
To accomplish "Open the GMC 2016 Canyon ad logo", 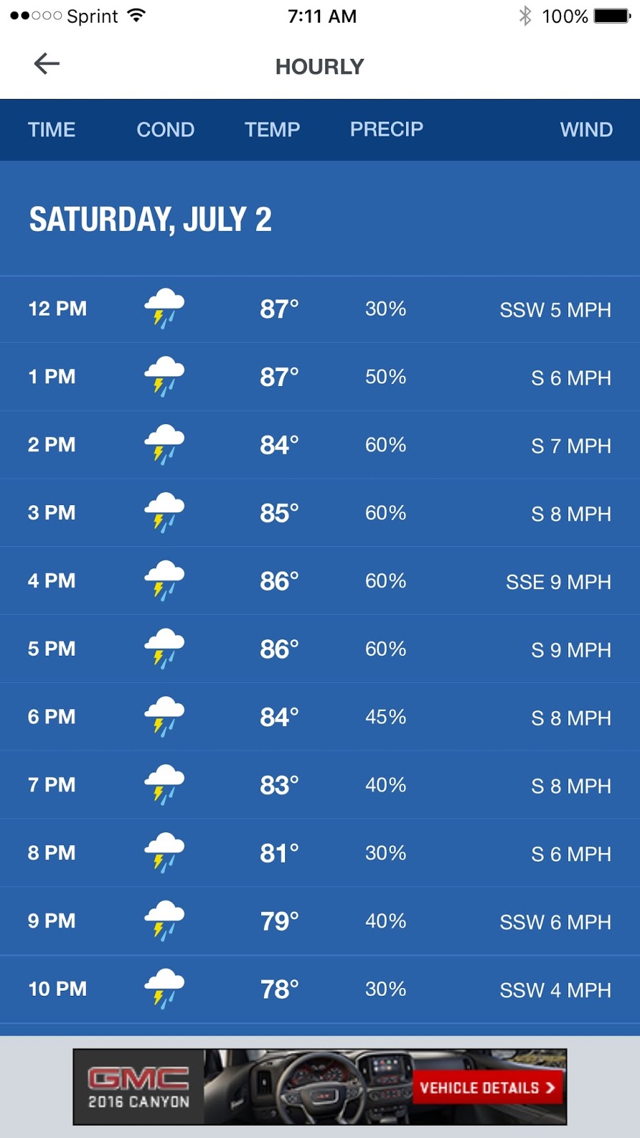I will coord(139,1088).
